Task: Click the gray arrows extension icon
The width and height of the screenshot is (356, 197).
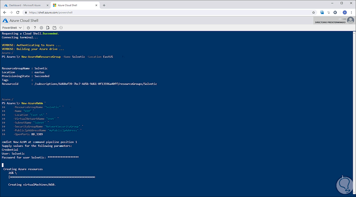Action: pyautogui.click(x=328, y=12)
